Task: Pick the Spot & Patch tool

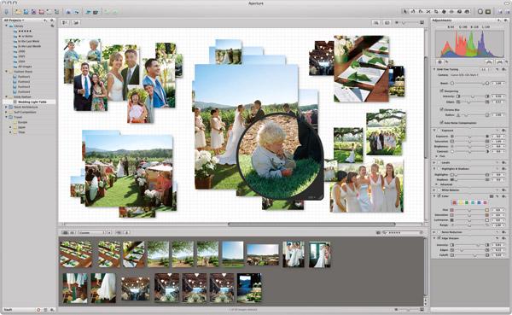Action: tap(444, 12)
